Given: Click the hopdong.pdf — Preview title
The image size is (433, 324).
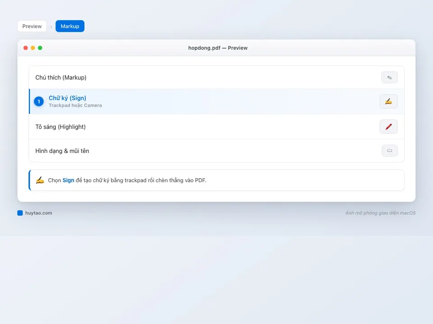Looking at the screenshot, I should coord(218,48).
